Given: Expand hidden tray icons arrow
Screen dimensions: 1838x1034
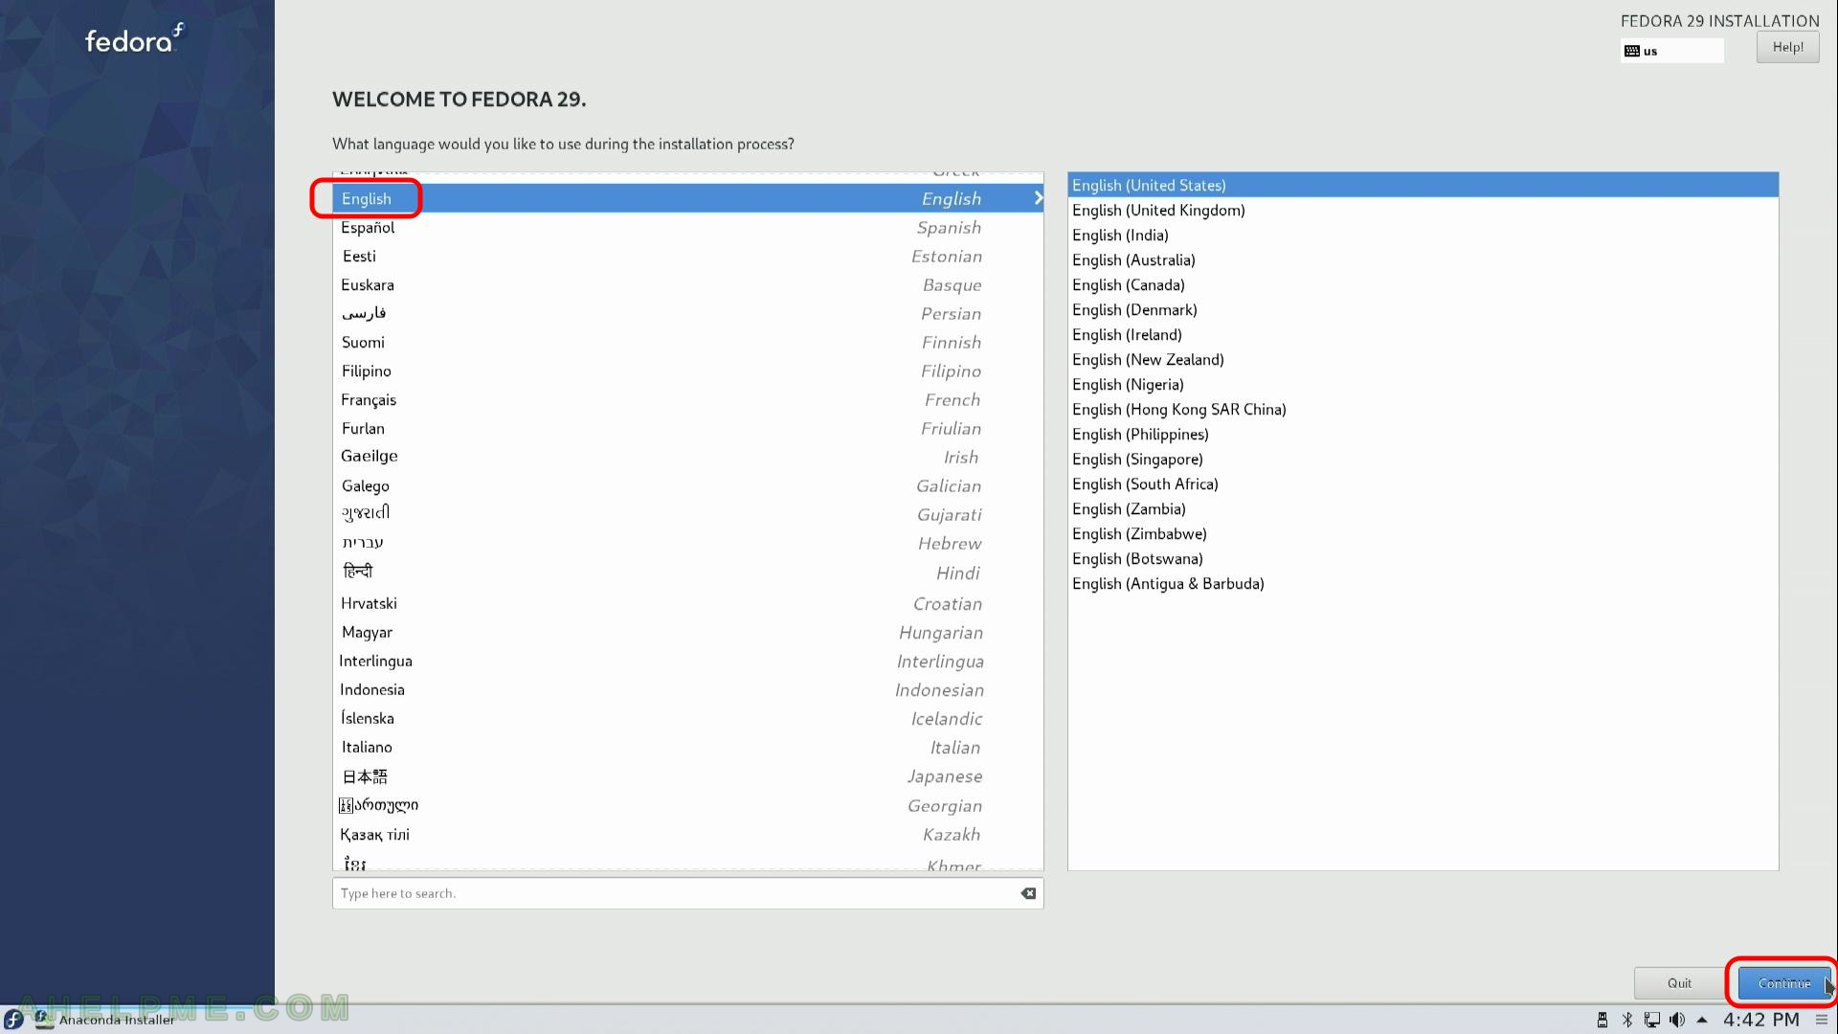Looking at the screenshot, I should [x=1702, y=1021].
